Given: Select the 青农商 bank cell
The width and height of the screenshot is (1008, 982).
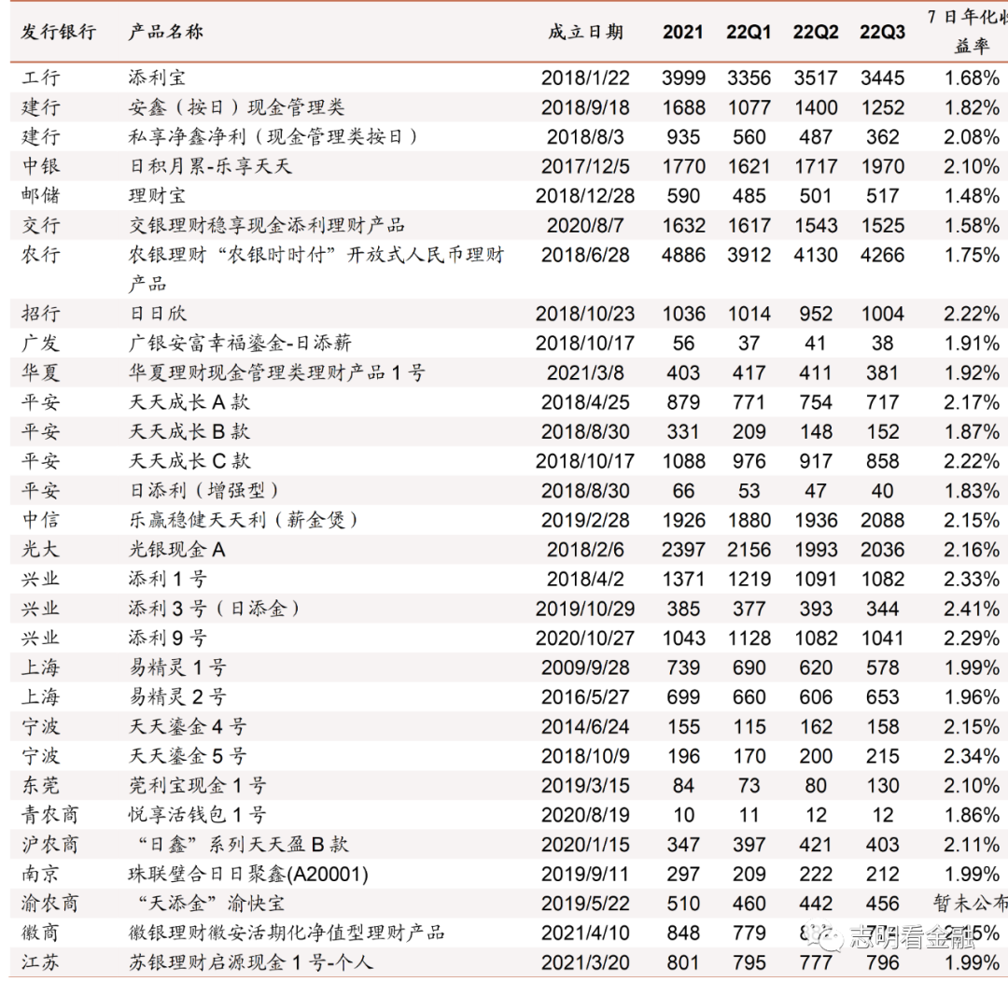Looking at the screenshot, I should [x=49, y=815].
